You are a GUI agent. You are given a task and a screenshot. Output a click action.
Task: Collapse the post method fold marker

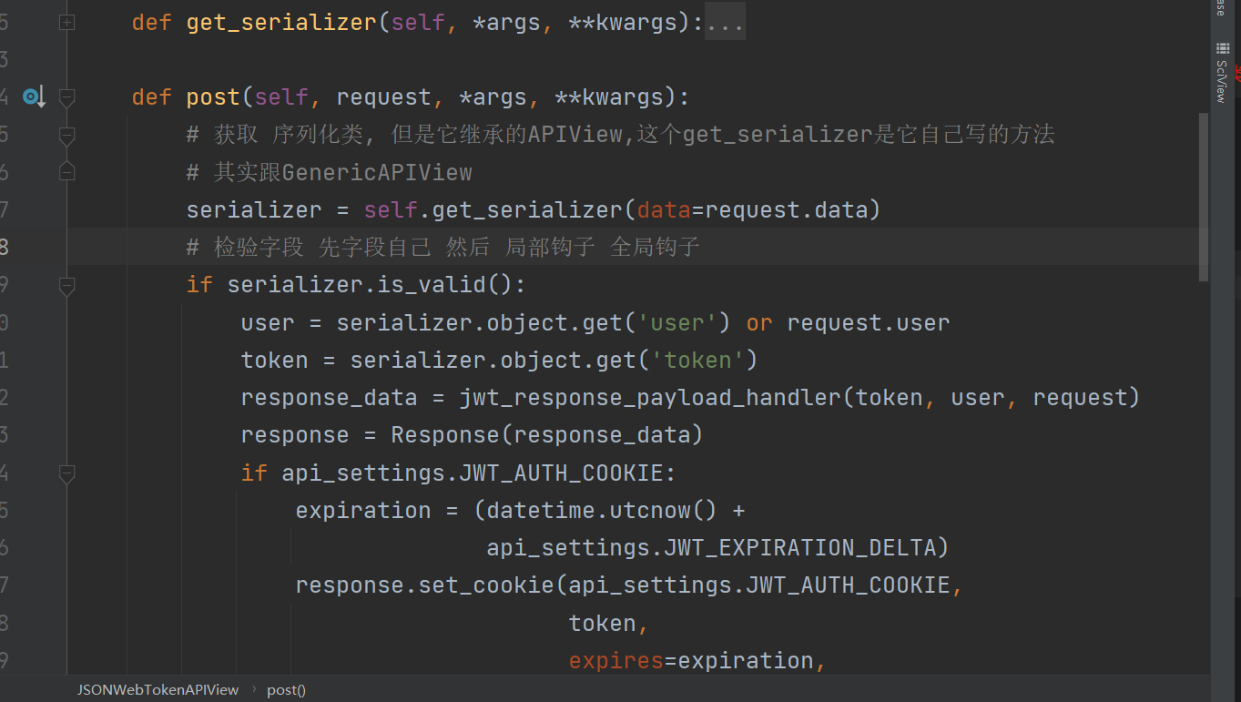click(x=66, y=97)
